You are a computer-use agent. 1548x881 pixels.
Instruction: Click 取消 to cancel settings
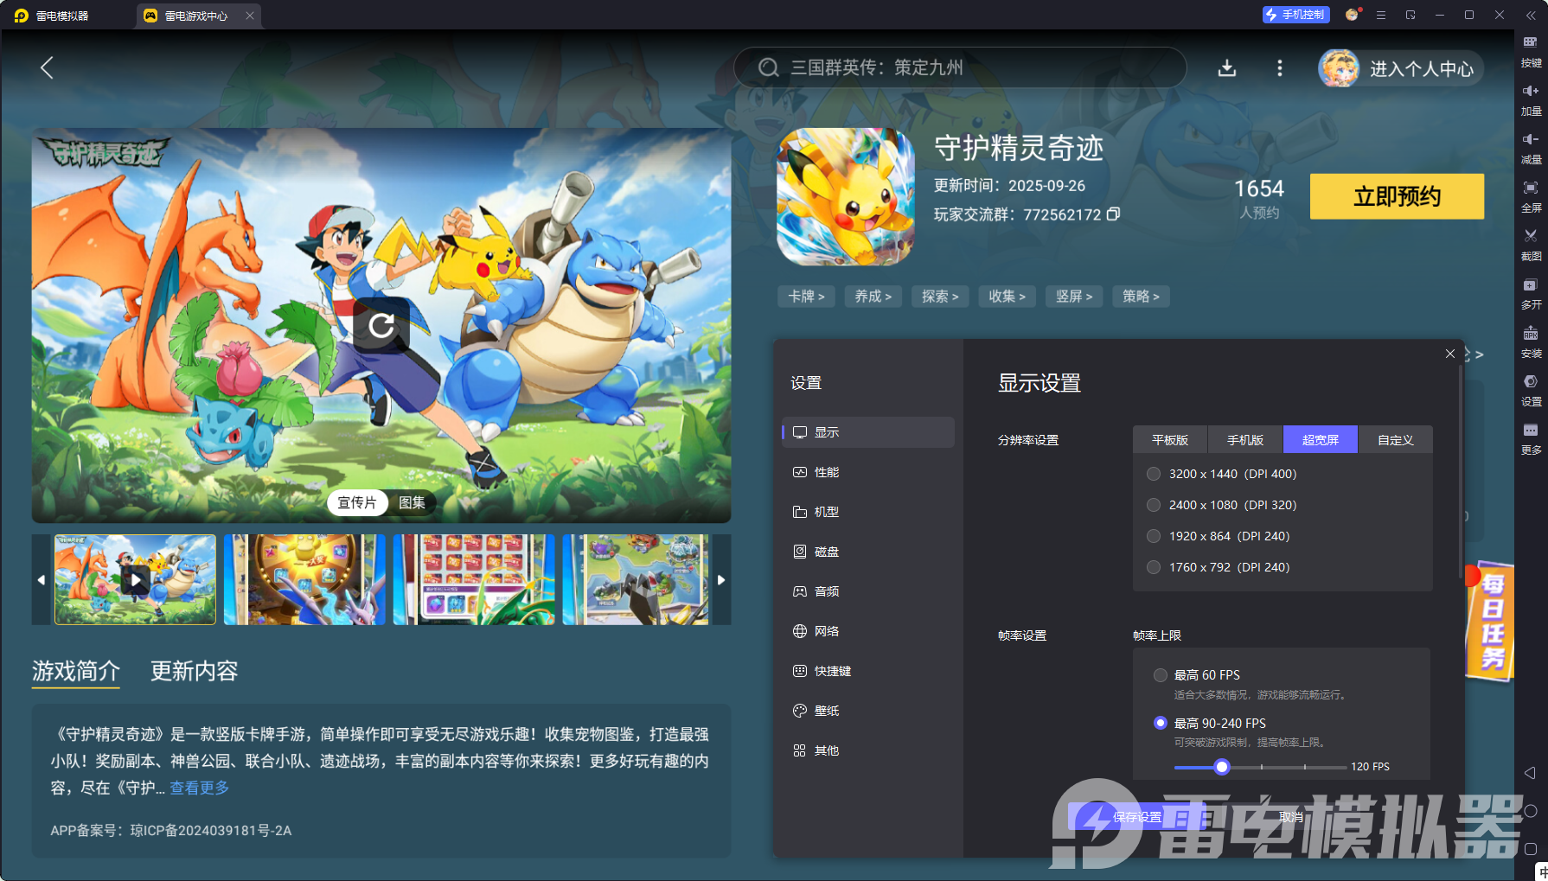pos(1291,817)
